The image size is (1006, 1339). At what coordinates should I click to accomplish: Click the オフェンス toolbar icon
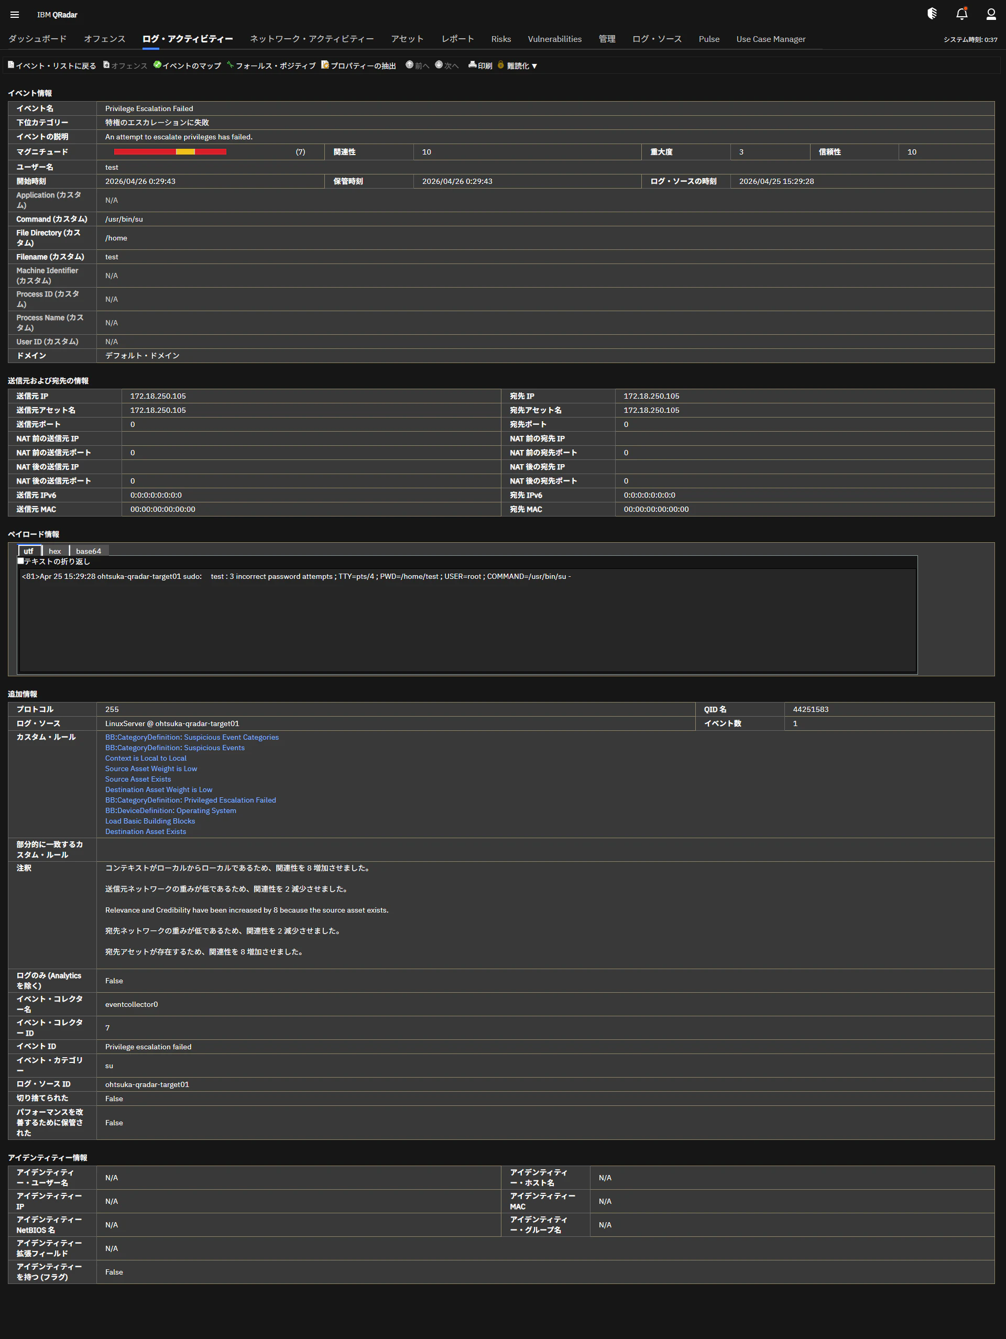[x=106, y=65]
